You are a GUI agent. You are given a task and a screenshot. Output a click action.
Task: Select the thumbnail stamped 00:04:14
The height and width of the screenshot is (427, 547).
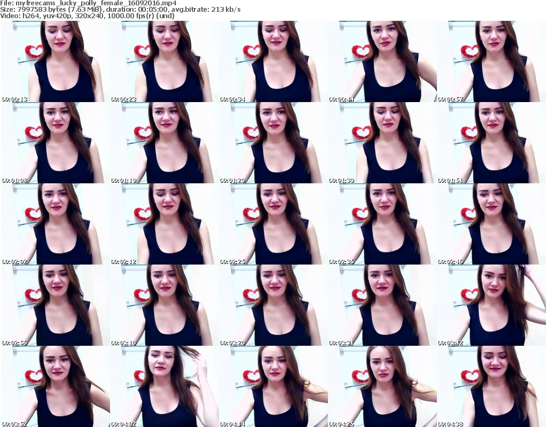[x=273, y=386]
